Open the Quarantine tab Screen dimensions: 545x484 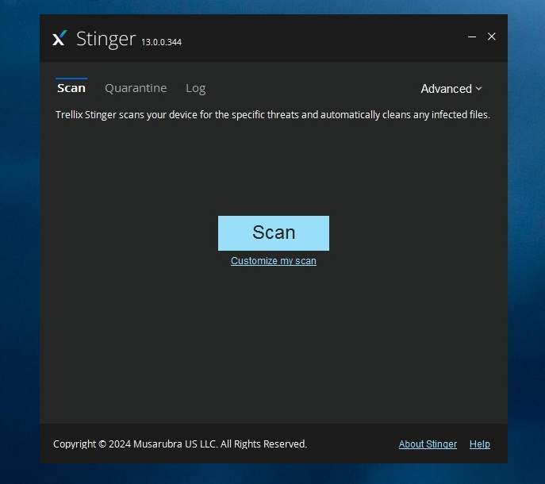pos(136,88)
